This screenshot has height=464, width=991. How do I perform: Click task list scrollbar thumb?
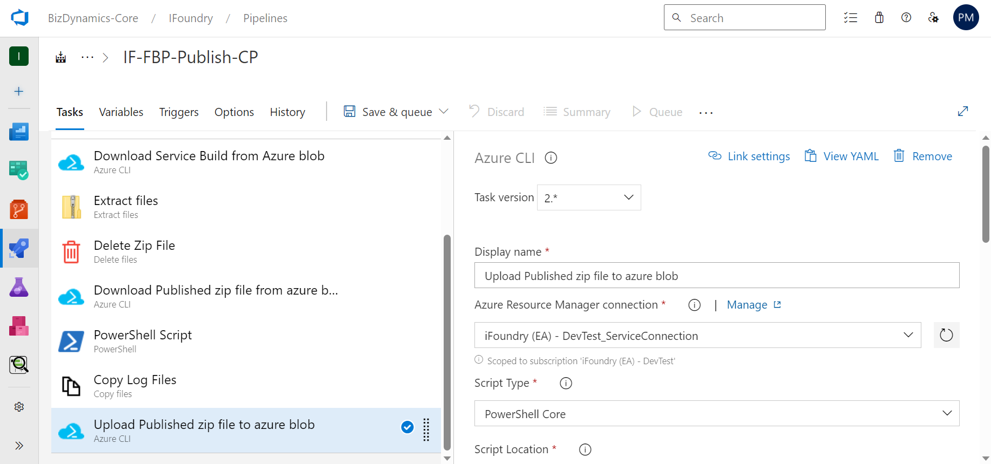point(447,342)
